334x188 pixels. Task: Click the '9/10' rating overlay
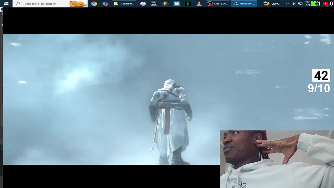pos(319,88)
